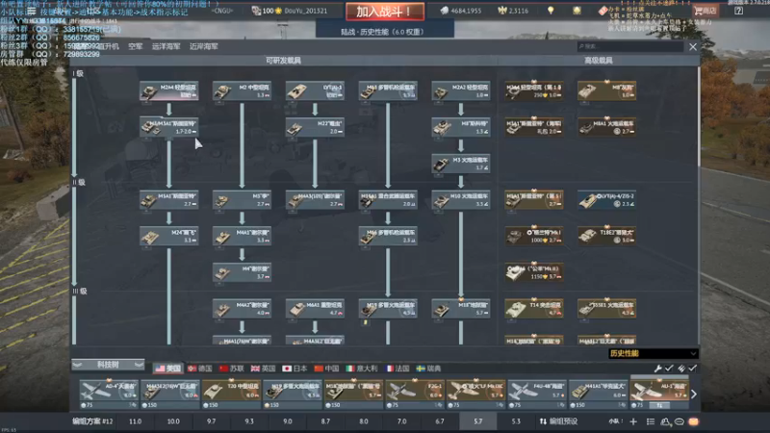Viewport: 770px width, 433px height.
Task: Expand the M3/M3A1 斯图亚特 vehicle group
Action: [x=169, y=127]
